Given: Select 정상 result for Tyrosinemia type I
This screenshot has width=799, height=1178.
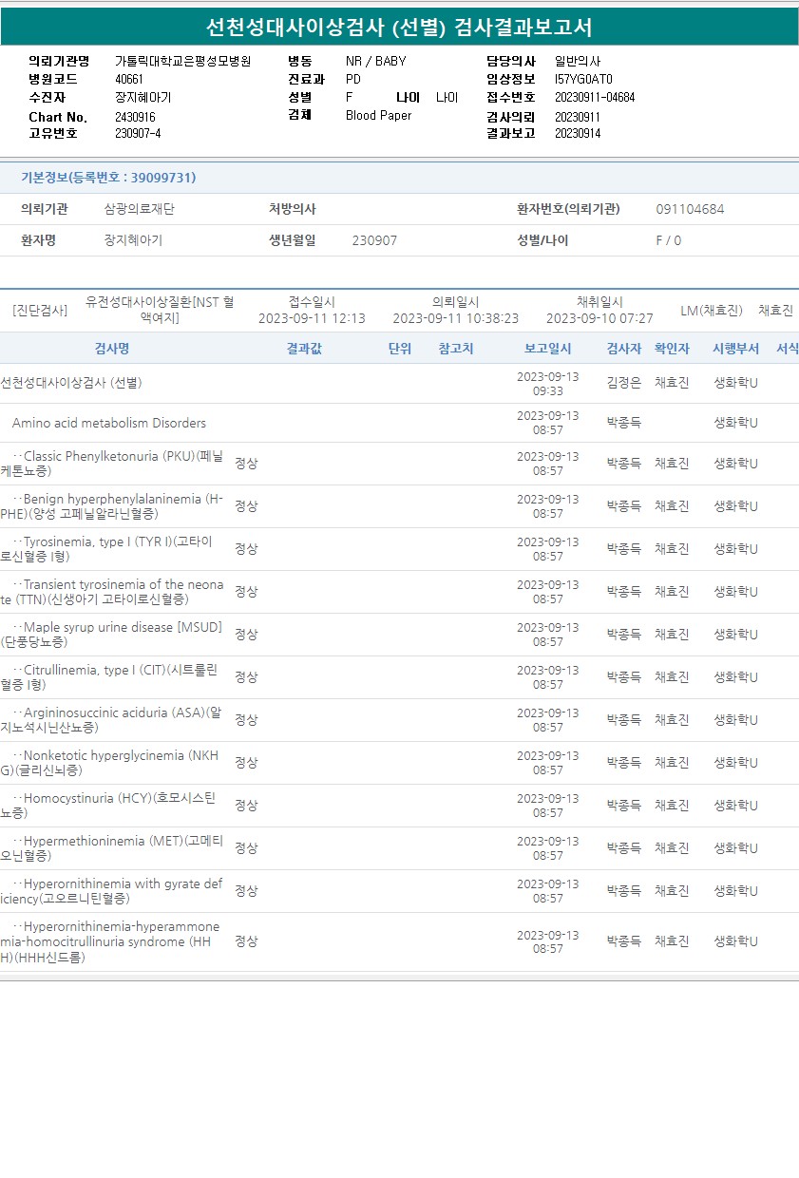Looking at the screenshot, I should pos(246,549).
